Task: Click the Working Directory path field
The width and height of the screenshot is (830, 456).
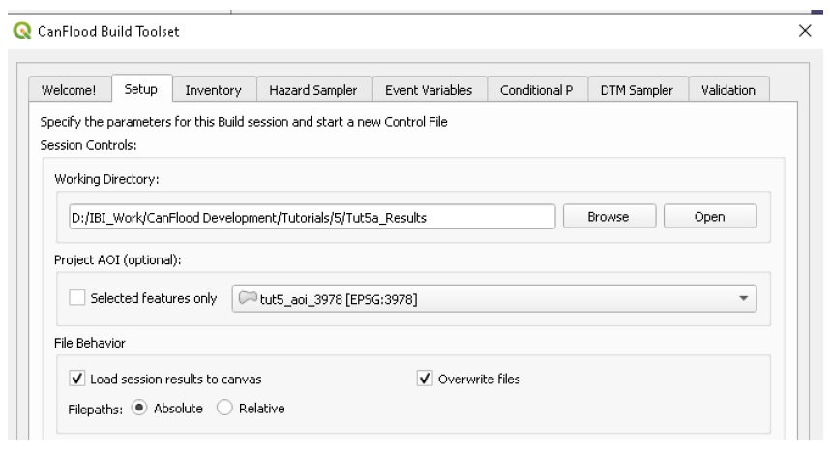Action: [311, 217]
